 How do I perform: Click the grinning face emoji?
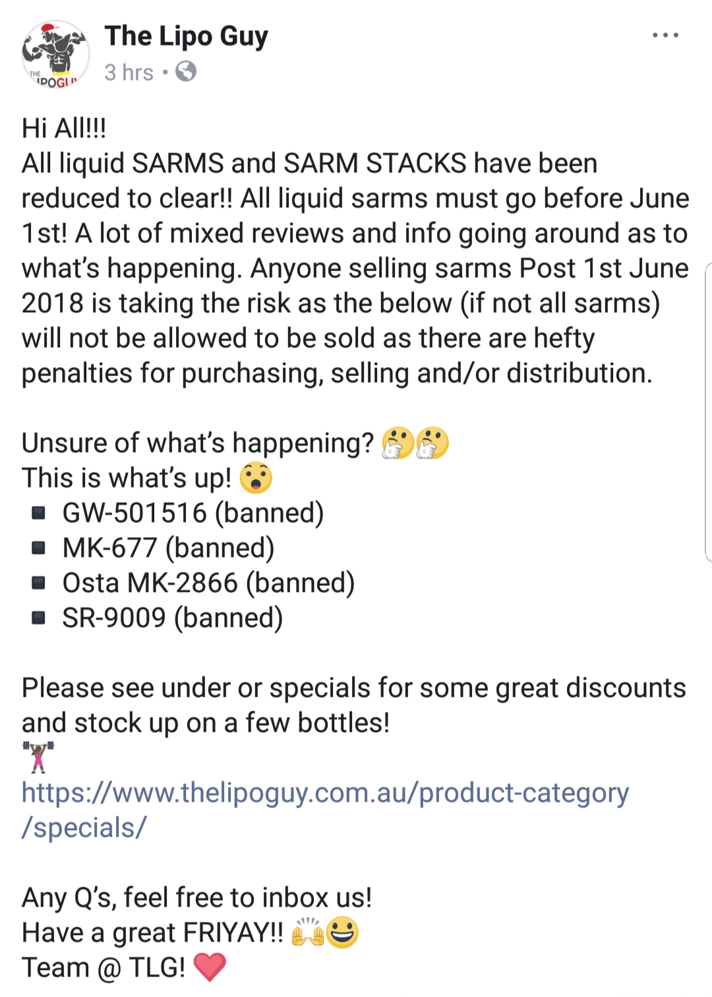[x=343, y=932]
